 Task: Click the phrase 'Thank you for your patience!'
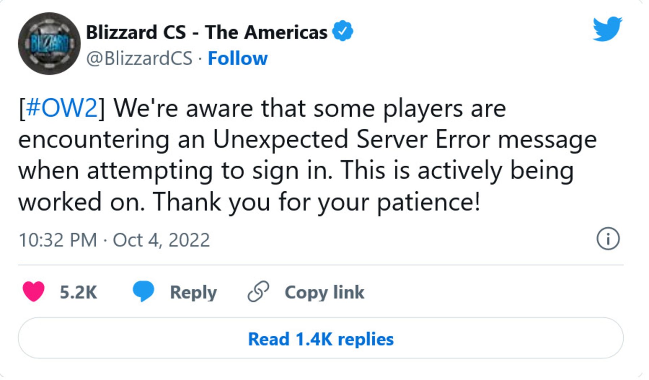tap(316, 202)
